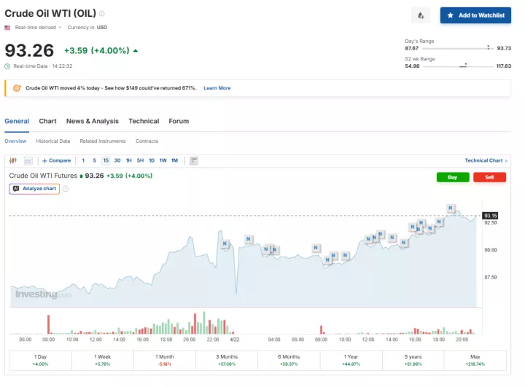Open the News & Analysis tab
Screen dimensions: 525x387
[92, 122]
